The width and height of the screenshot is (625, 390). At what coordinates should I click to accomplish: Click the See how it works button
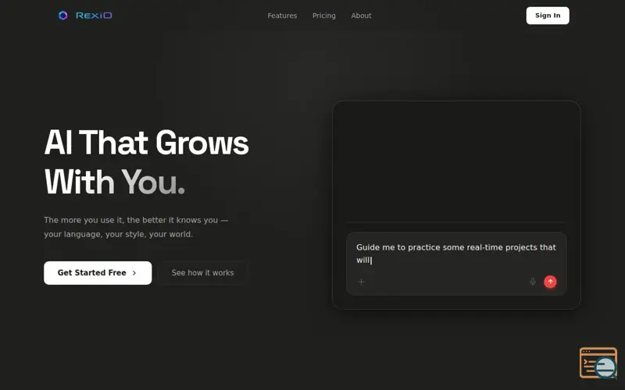tap(202, 273)
